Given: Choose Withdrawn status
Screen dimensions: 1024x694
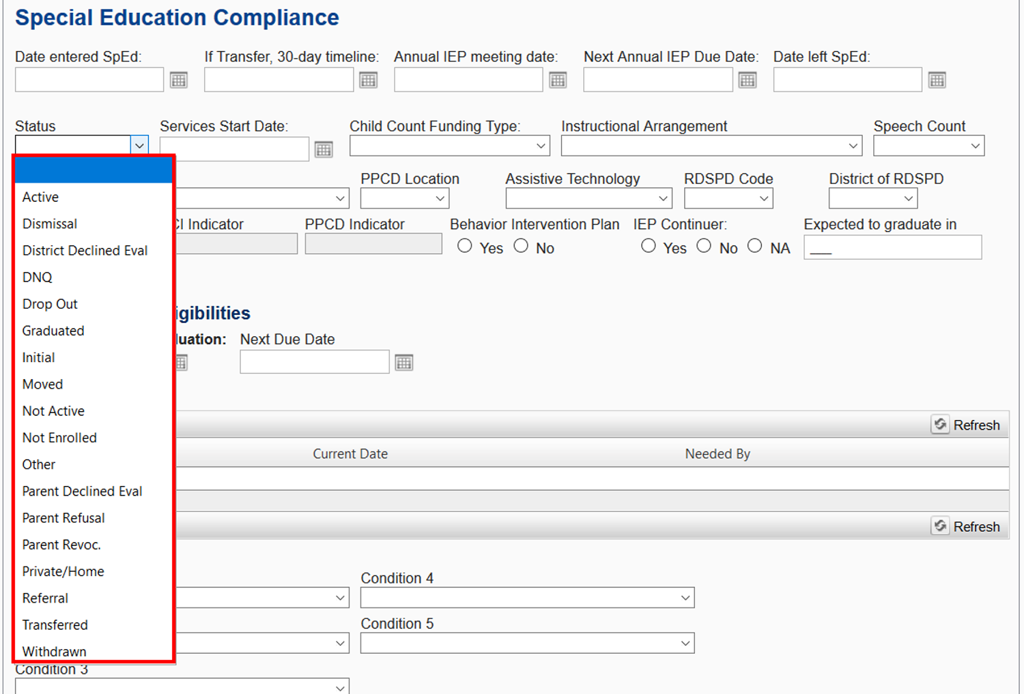Looking at the screenshot, I should pyautogui.click(x=94, y=650).
